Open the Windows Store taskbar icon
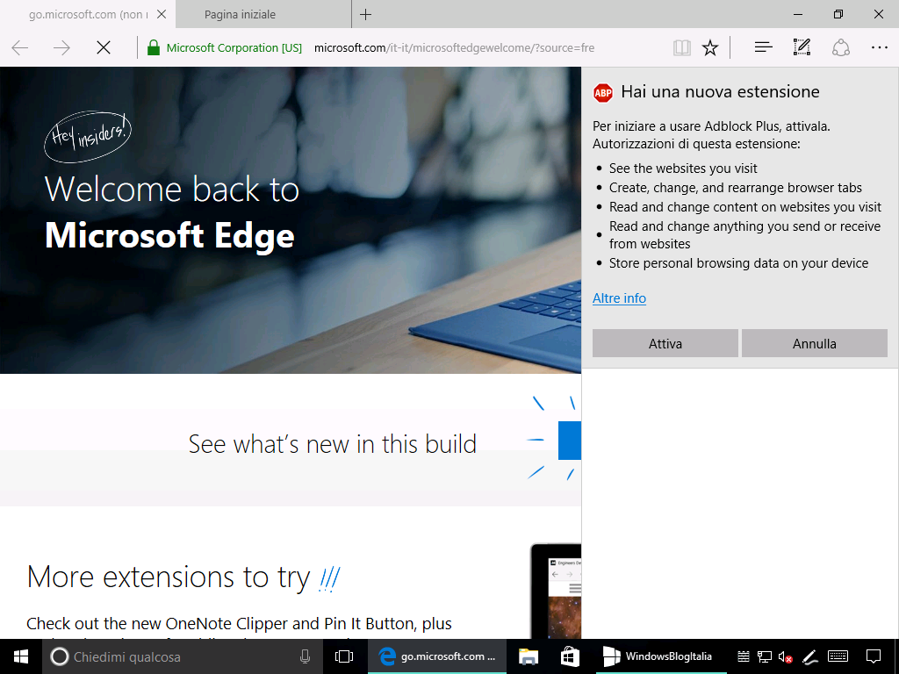 pos(569,656)
